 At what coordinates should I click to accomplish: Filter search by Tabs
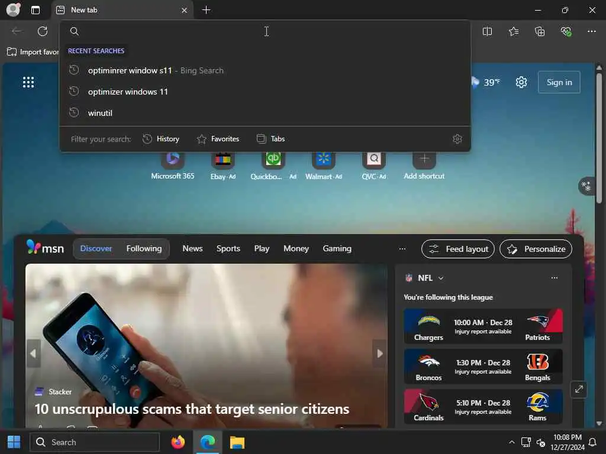pyautogui.click(x=270, y=139)
